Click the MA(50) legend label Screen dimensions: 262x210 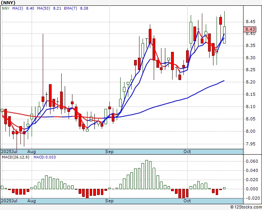point(44,8)
